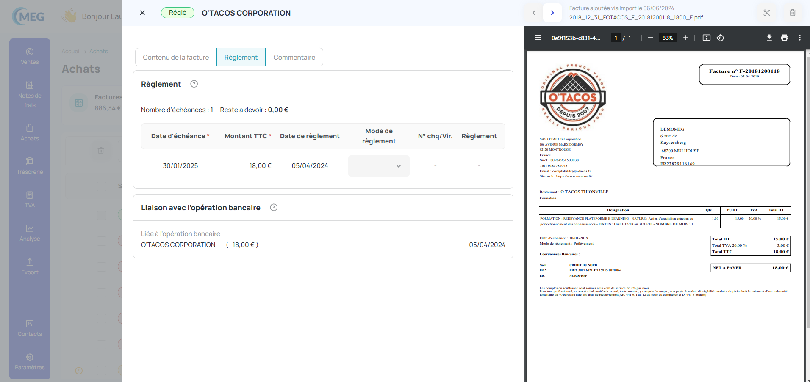
Task: Open the PDF viewer sidebar menu
Action: click(538, 38)
